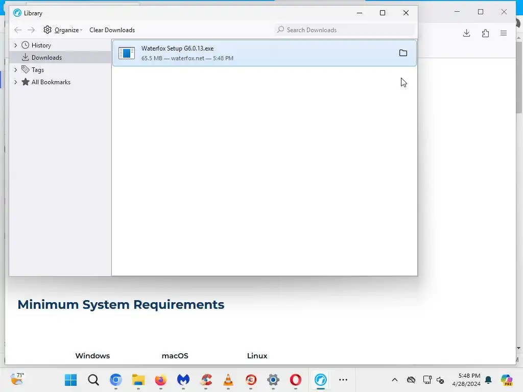Close the Library window
The height and width of the screenshot is (392, 523).
[x=406, y=13]
